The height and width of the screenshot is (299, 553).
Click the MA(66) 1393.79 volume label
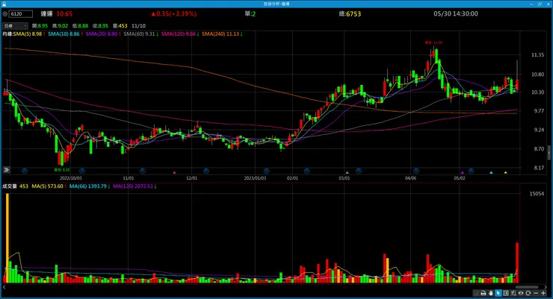tap(90, 186)
